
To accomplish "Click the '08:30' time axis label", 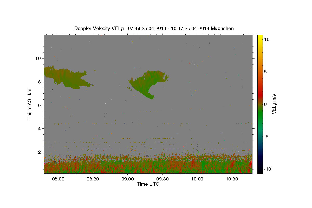I will [x=93, y=179].
